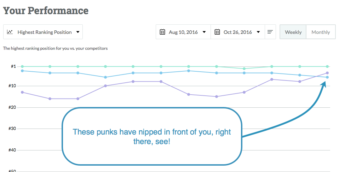Switch to Weekly view

pos(293,32)
